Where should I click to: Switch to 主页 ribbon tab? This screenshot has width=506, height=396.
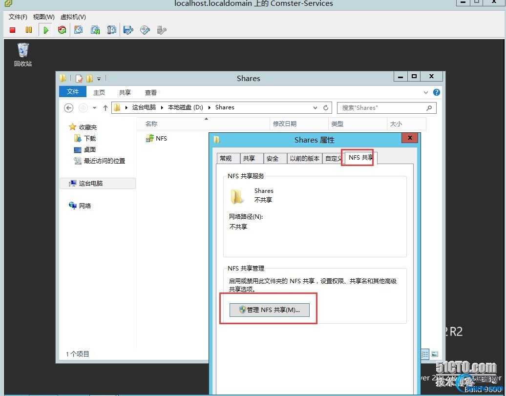[99, 92]
